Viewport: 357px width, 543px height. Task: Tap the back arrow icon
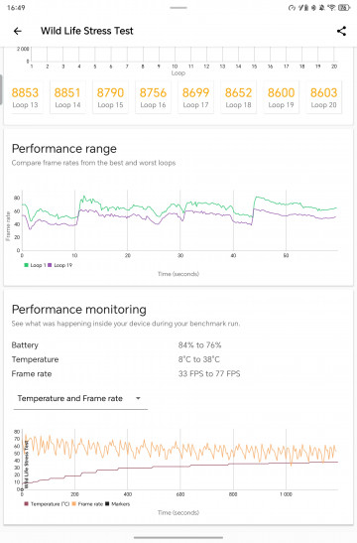click(x=17, y=31)
